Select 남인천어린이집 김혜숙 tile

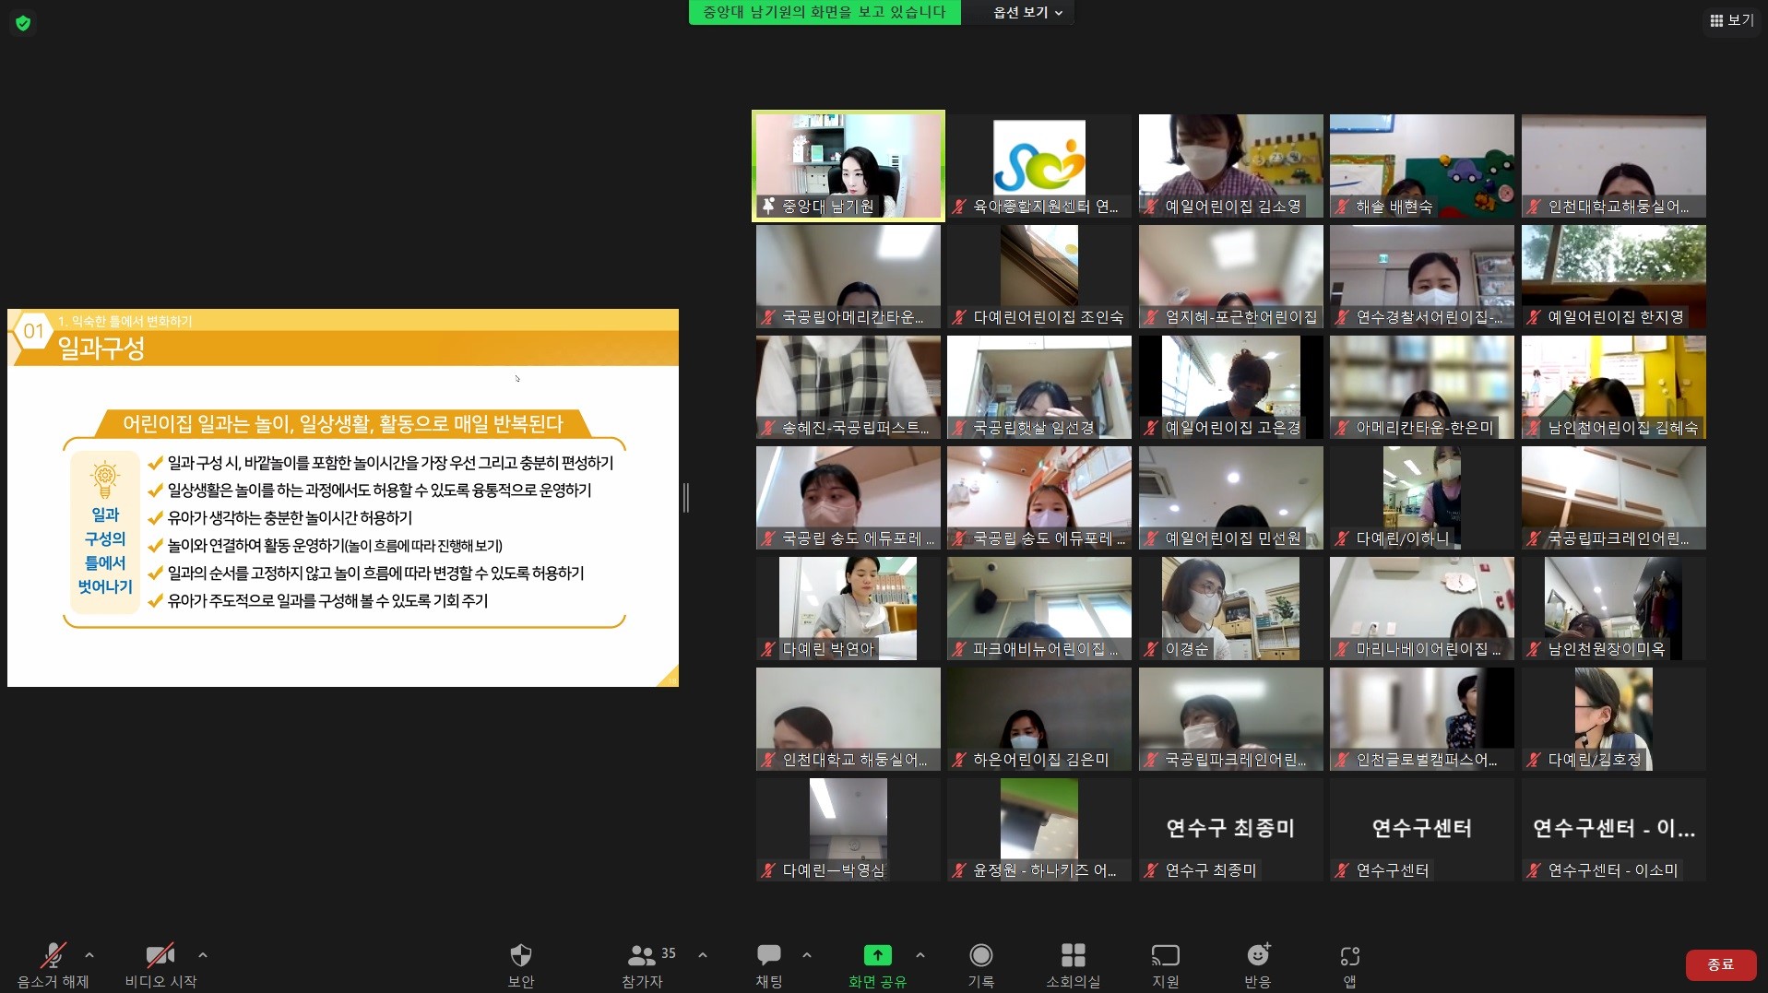pyautogui.click(x=1613, y=387)
